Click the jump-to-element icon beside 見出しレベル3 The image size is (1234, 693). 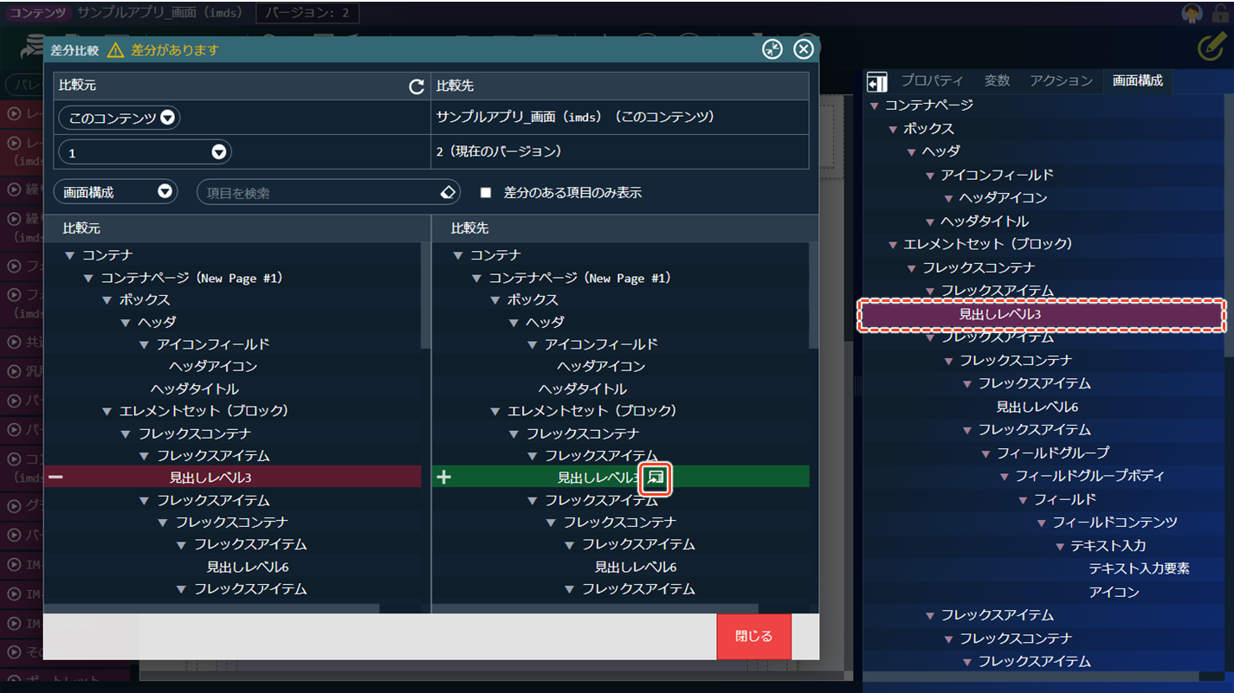point(656,478)
